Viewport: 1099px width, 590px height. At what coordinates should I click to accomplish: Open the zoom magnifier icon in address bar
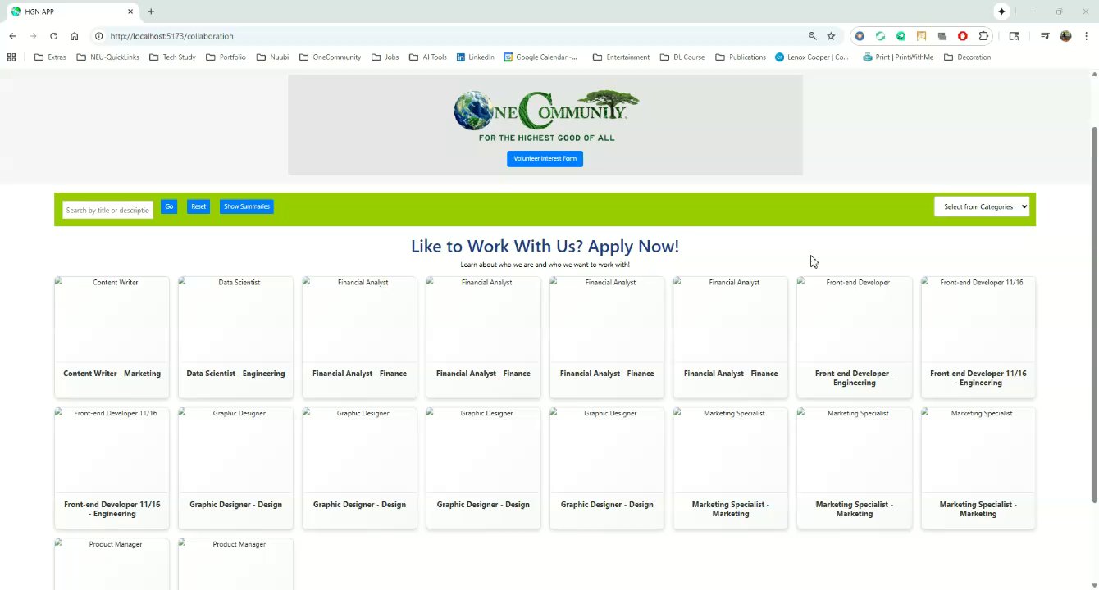coord(813,36)
